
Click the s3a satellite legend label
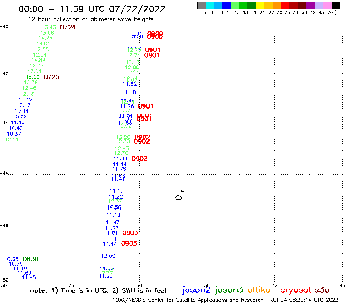tap(322, 290)
